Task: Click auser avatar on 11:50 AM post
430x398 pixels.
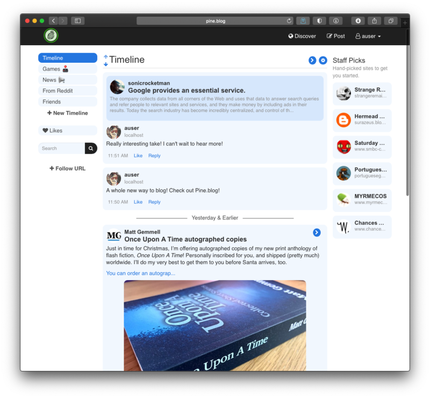Action: pyautogui.click(x=113, y=179)
